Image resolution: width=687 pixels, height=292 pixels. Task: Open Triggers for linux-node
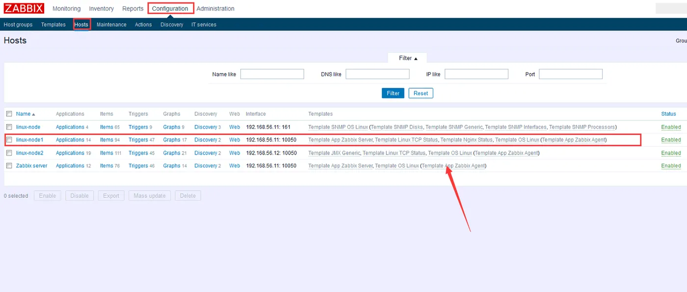pyautogui.click(x=138, y=127)
